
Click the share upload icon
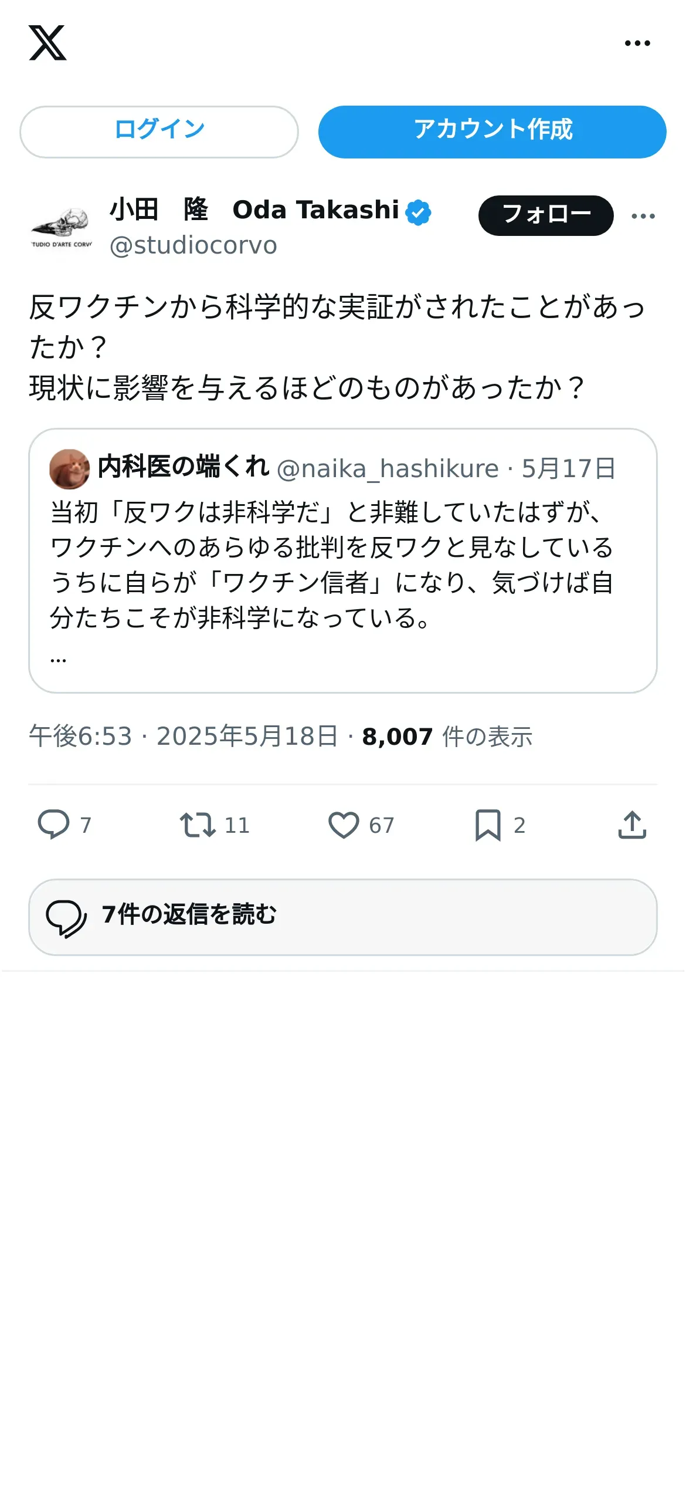632,825
